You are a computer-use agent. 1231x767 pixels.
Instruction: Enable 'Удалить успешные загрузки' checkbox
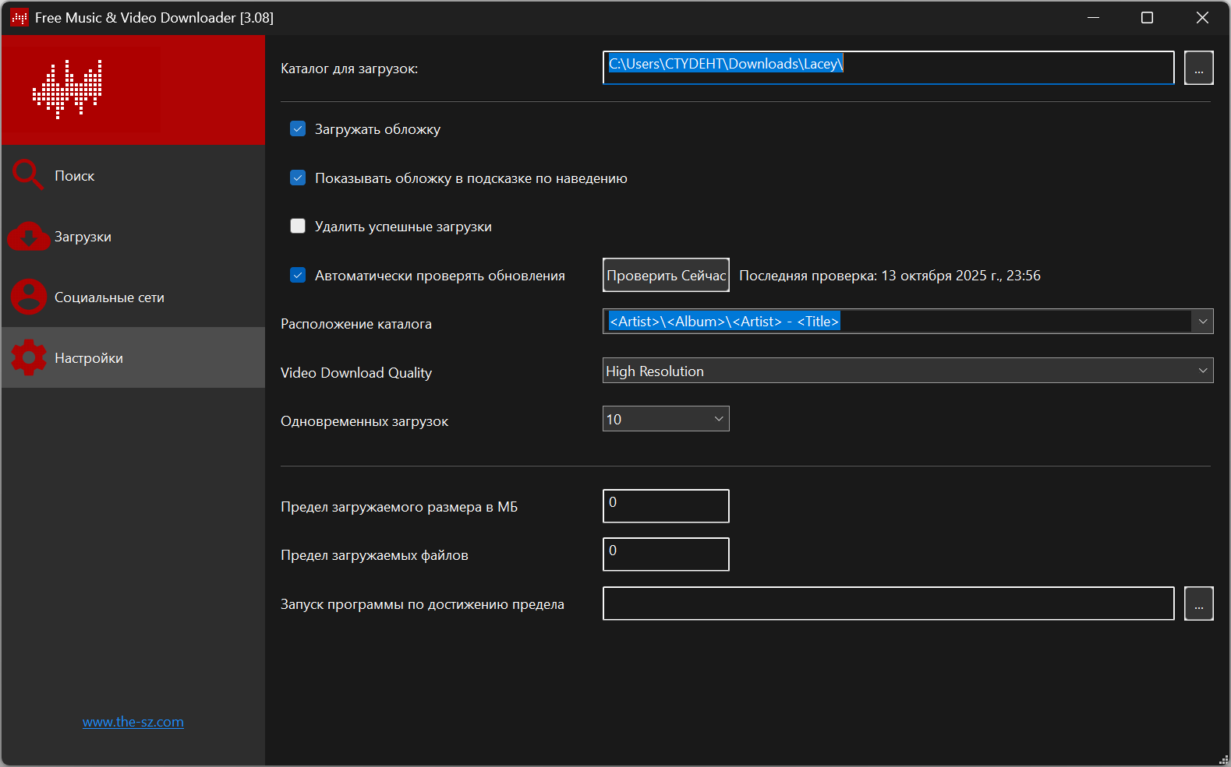[x=298, y=227]
